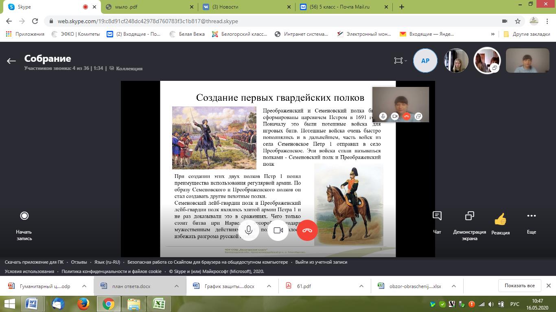Screen dimensions: 556x312
Task: Show hidden bookmarks with double chevron
Action: 493,34
